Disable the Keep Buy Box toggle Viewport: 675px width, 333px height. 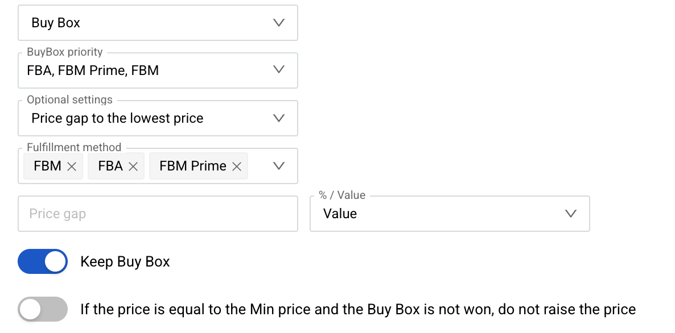[43, 262]
